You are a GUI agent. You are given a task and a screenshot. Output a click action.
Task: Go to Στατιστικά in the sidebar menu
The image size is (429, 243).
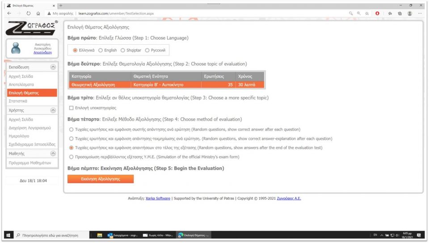click(18, 101)
